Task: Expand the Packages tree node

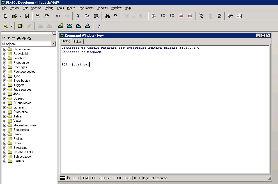Action: (4, 67)
